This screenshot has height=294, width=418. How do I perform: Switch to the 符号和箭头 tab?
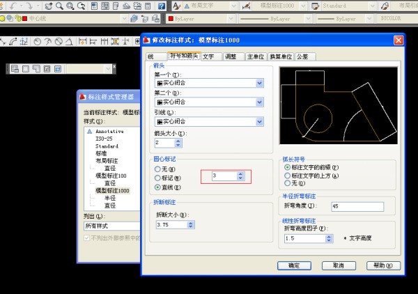click(184, 56)
